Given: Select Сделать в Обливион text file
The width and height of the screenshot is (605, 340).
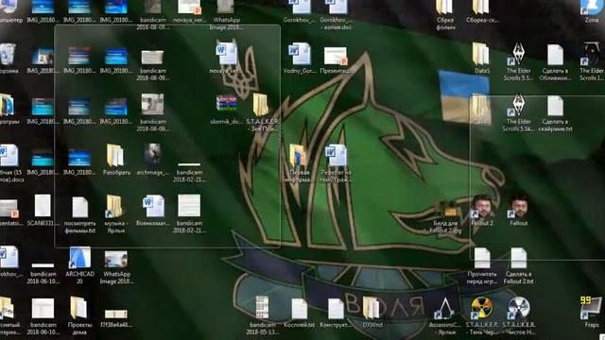Looking at the screenshot, I should pos(555,61).
